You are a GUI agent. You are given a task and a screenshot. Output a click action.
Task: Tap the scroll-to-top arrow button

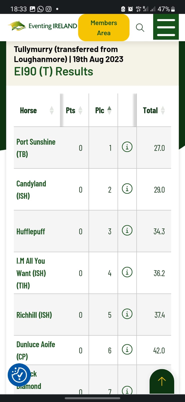tap(162, 381)
